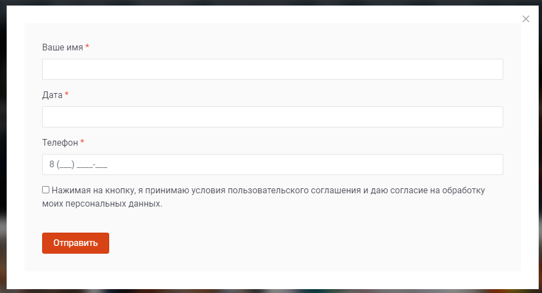This screenshot has width=542, height=293.
Task: Focus the "Дата" input field
Action: click(272, 117)
